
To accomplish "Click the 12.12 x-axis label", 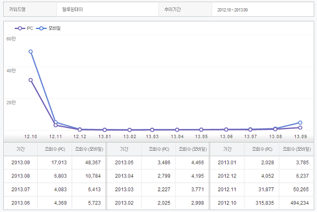I will [80, 137].
